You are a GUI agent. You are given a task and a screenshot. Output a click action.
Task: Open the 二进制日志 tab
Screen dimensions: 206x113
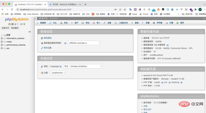(121, 23)
